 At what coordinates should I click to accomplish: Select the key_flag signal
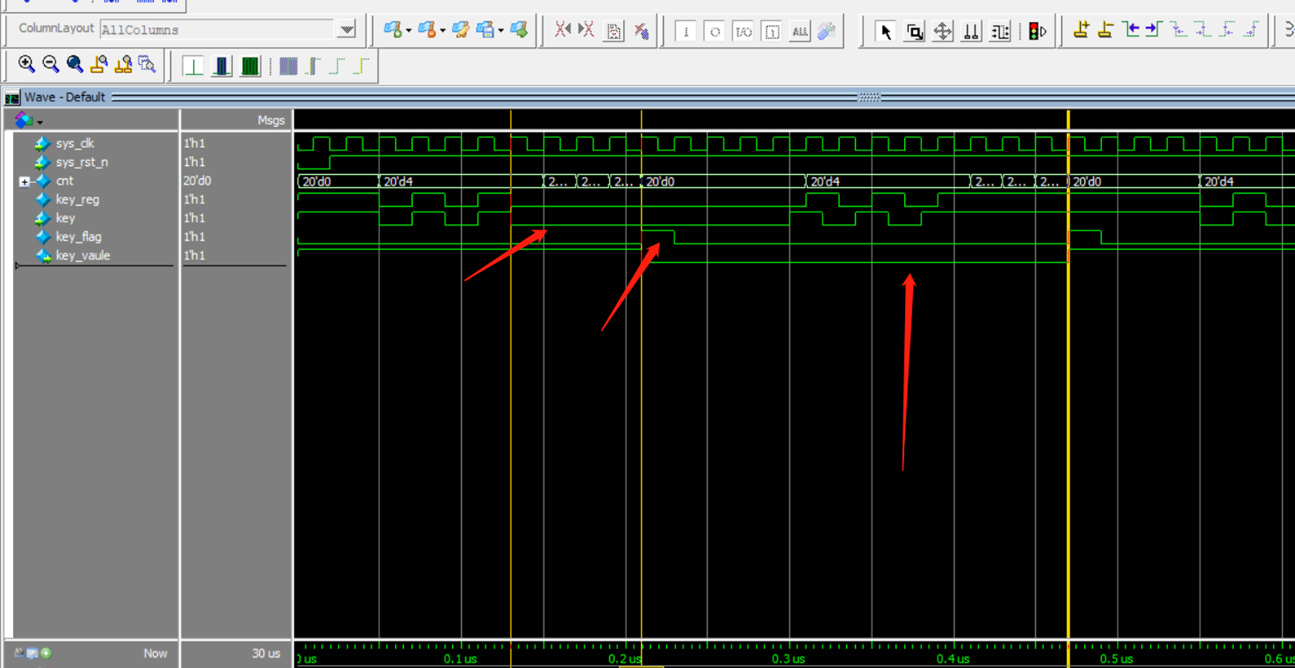78,237
